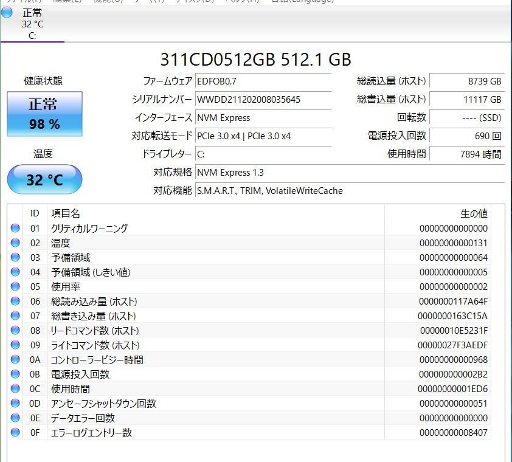Click the serial number field WWDD211202008035645

pos(263,99)
